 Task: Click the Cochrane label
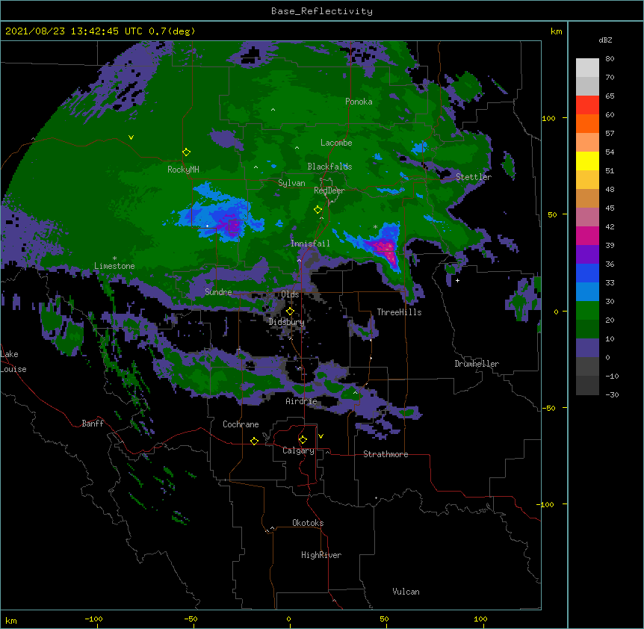coord(241,424)
